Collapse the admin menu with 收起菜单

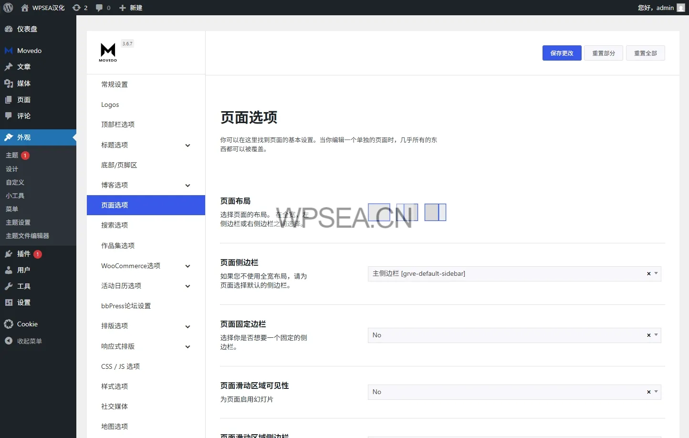point(29,341)
